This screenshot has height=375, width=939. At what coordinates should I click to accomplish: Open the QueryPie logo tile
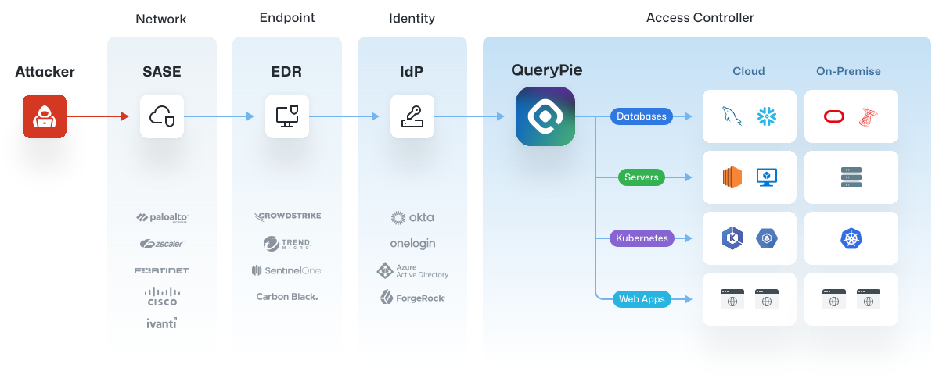point(545,116)
